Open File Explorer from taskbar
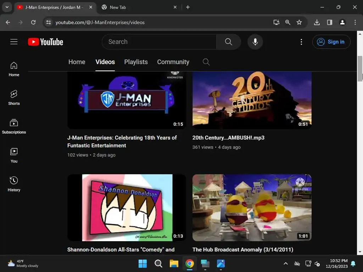The image size is (363, 272). click(x=174, y=263)
